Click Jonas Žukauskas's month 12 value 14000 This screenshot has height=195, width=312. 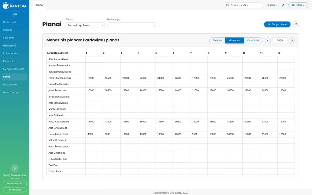[282, 90]
